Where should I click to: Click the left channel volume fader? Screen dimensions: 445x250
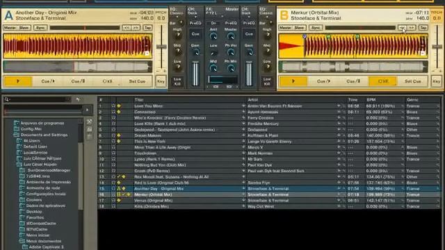[x=195, y=73]
